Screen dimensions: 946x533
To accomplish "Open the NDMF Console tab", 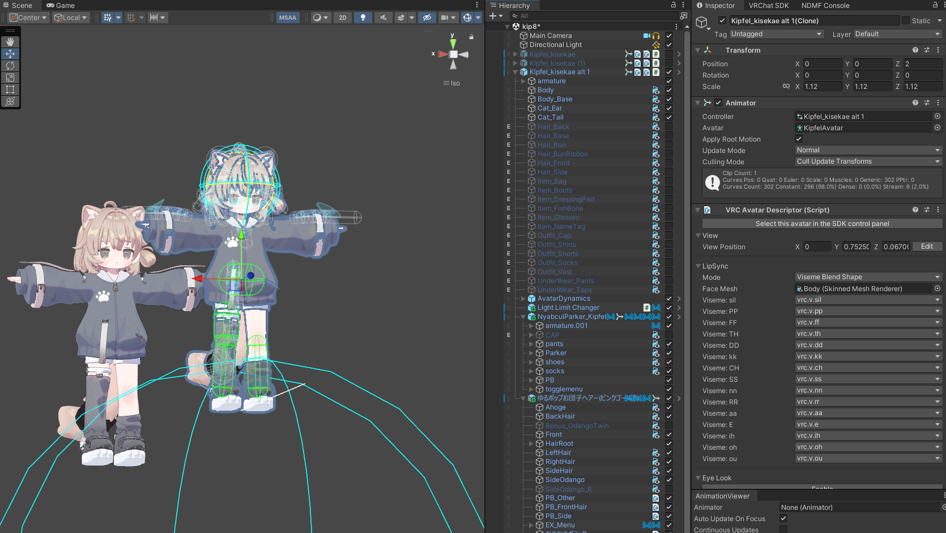I will click(x=825, y=5).
